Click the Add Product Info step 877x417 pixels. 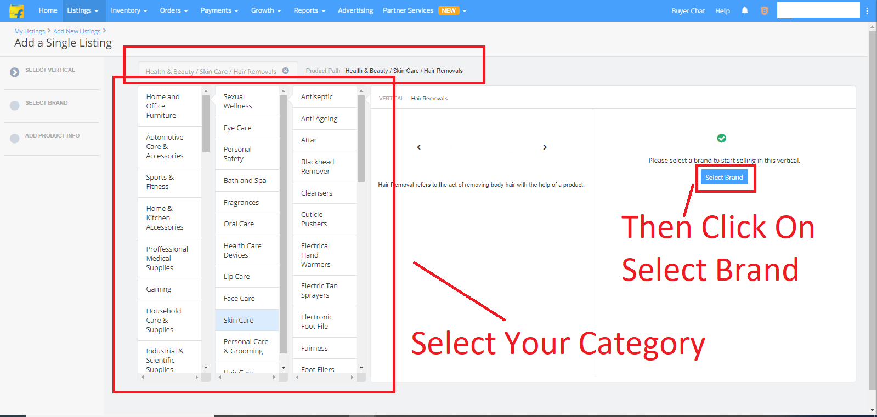[52, 136]
